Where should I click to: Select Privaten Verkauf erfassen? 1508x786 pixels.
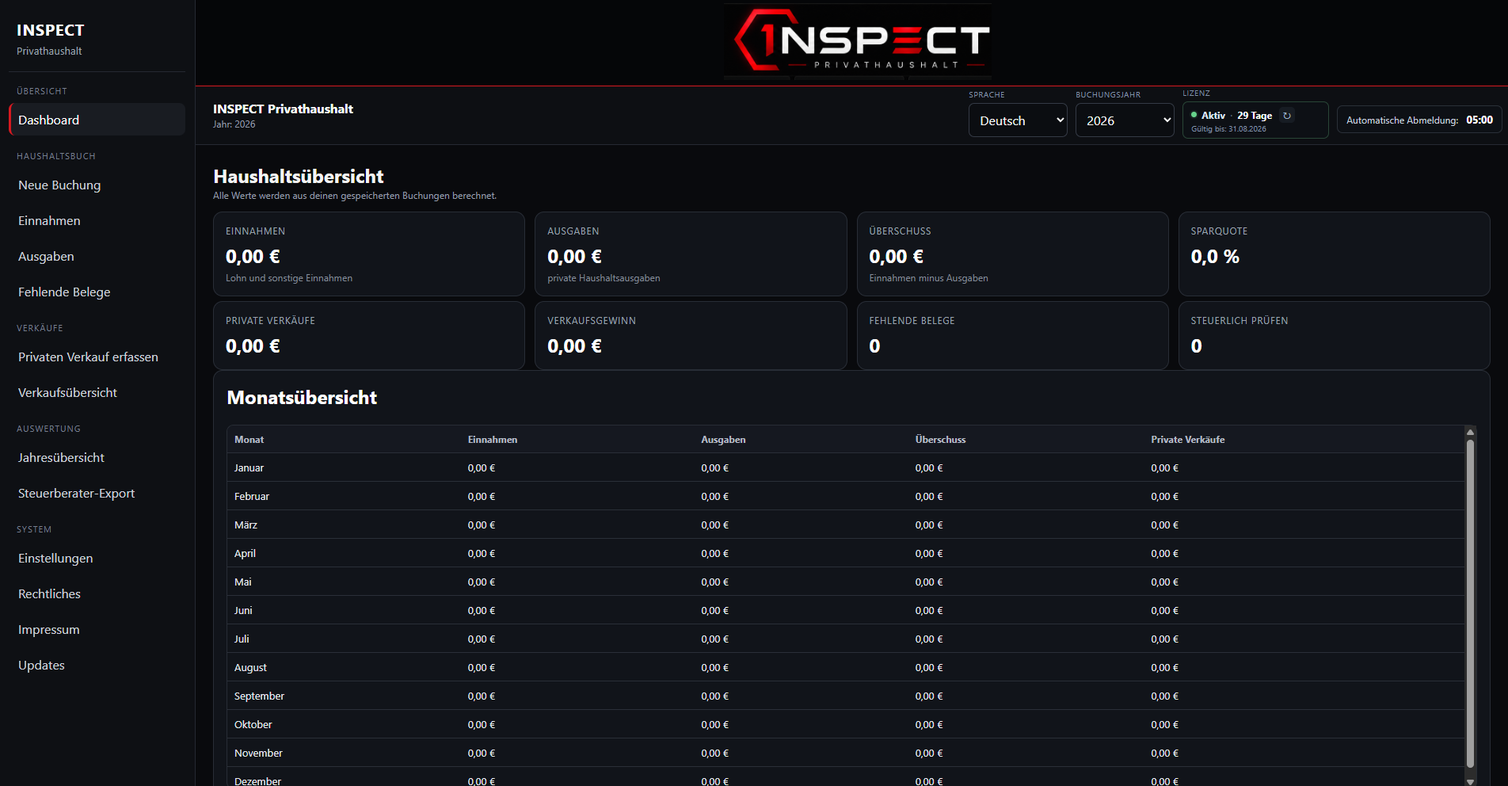coord(97,357)
